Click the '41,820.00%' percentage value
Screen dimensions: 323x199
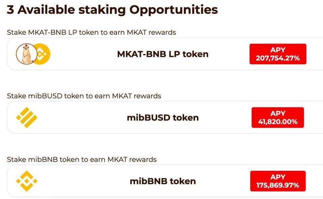[x=278, y=122]
